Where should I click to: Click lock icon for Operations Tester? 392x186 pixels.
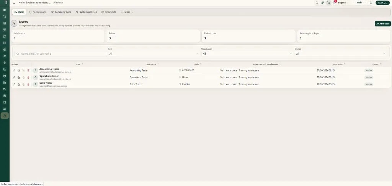click(x=19, y=78)
